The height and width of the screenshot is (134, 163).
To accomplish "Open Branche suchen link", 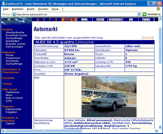I will [x=16, y=44].
